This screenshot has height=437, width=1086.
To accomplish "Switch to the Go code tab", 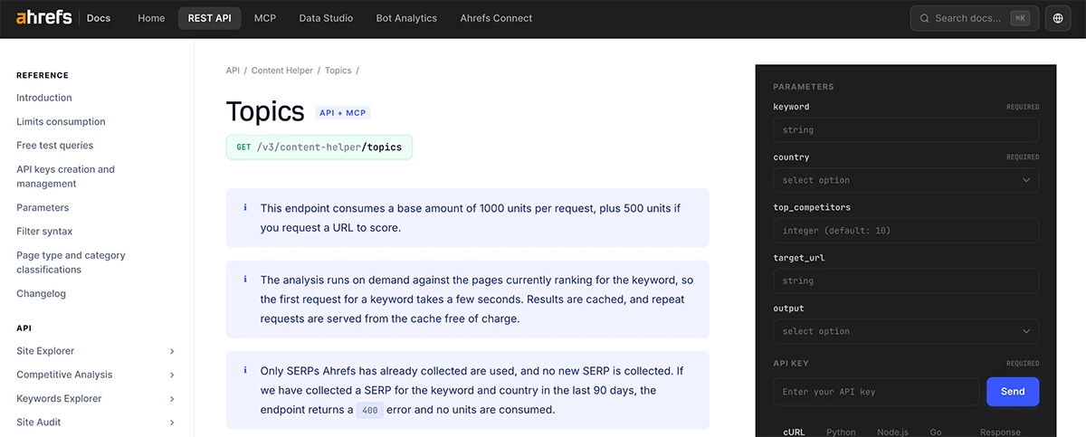I will (936, 432).
